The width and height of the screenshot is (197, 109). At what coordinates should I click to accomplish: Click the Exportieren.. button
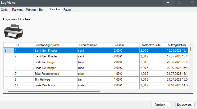[185, 105]
